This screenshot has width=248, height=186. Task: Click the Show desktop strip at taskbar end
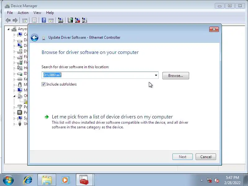click(246, 180)
